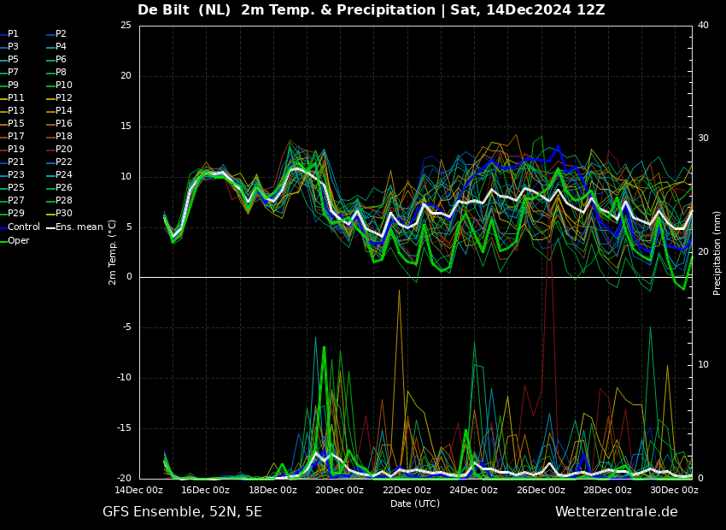Screen dimensions: 726x530
Task: Click the 30Dec 00z date tick label
Action: [674, 491]
